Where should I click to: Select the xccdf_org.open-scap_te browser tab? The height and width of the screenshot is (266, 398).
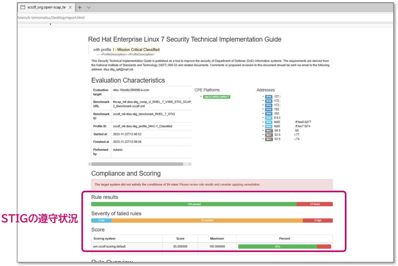(x=46, y=7)
